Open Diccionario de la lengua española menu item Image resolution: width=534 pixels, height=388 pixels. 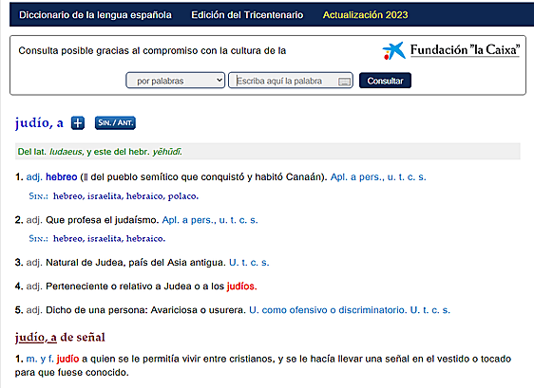tap(95, 15)
